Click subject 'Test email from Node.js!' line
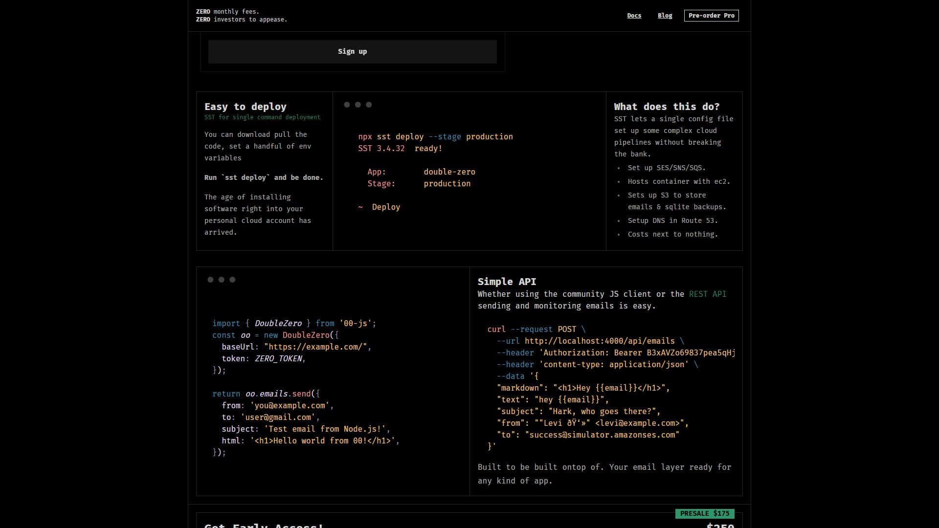The width and height of the screenshot is (939, 528). (306, 429)
